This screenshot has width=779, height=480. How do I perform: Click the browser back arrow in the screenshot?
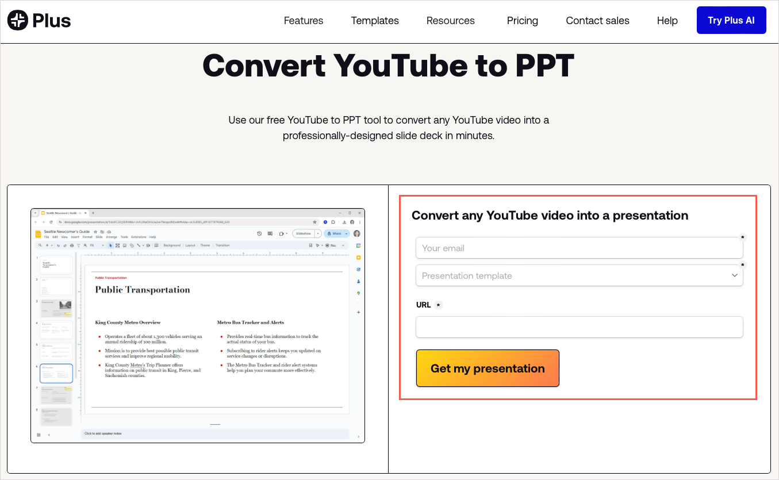click(36, 222)
